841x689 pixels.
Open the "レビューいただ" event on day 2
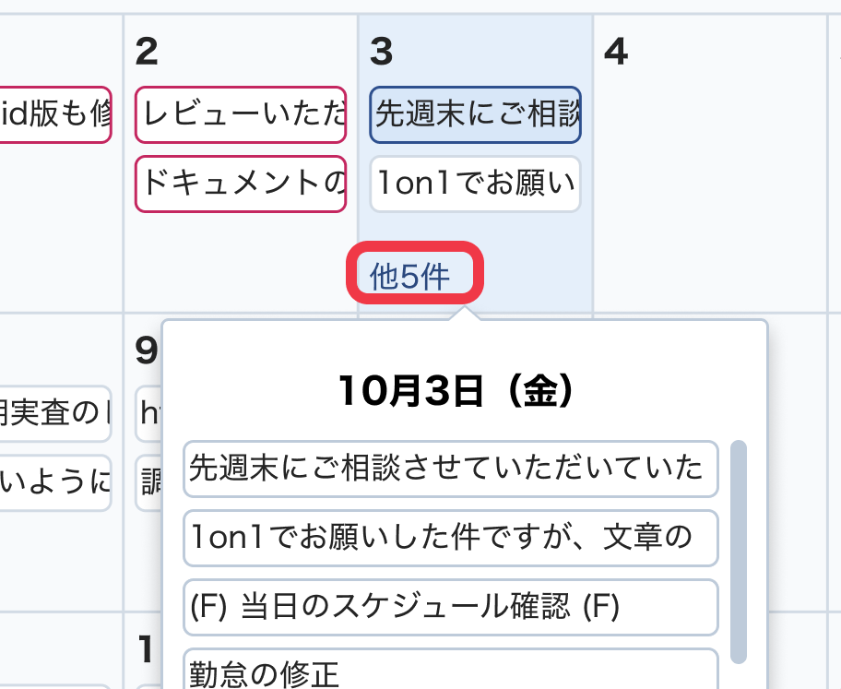(241, 115)
